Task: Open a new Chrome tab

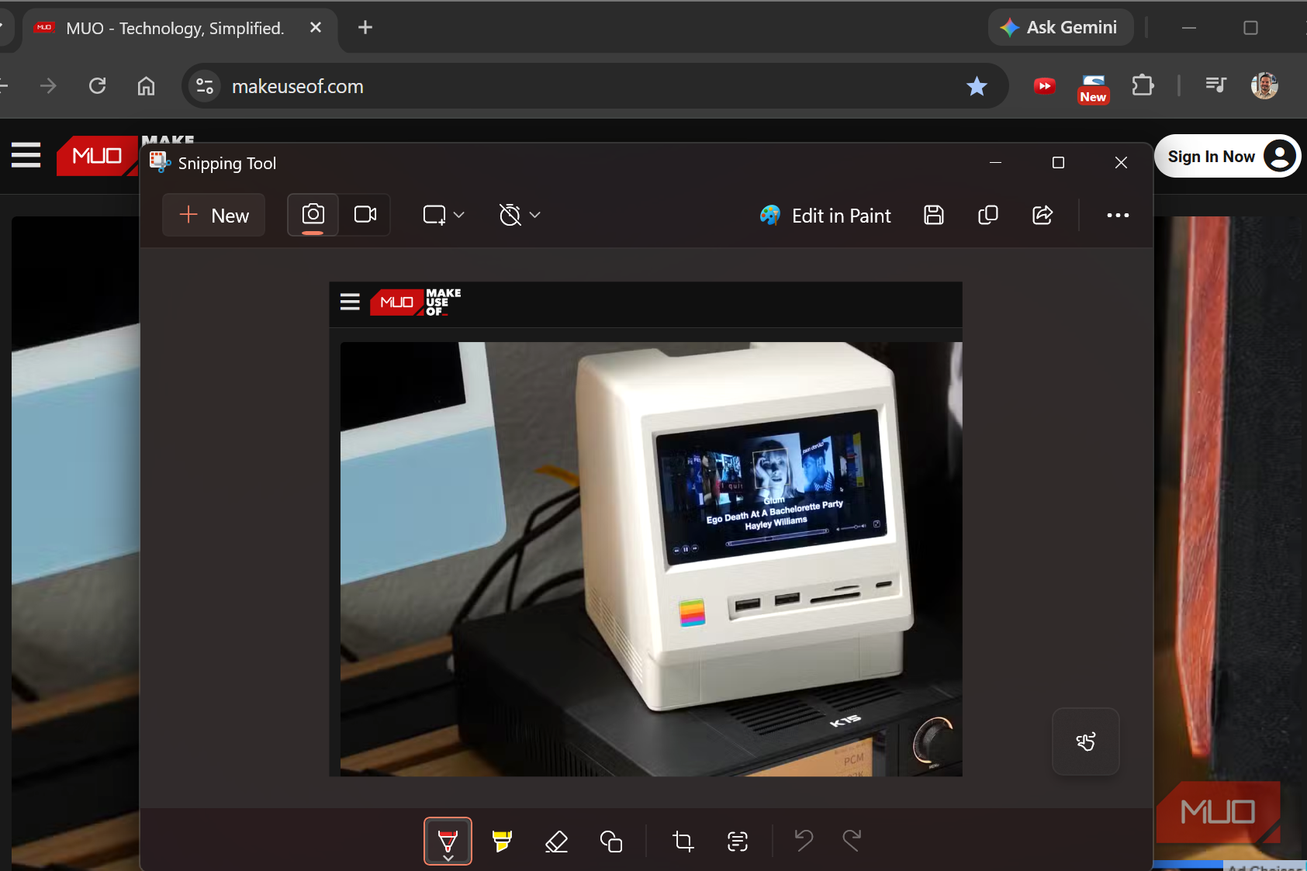Action: point(365,27)
